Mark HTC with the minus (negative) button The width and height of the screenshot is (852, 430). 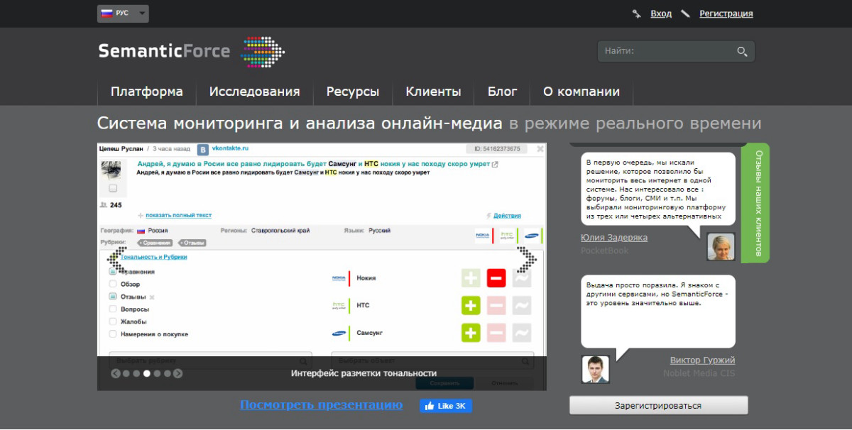click(x=496, y=305)
